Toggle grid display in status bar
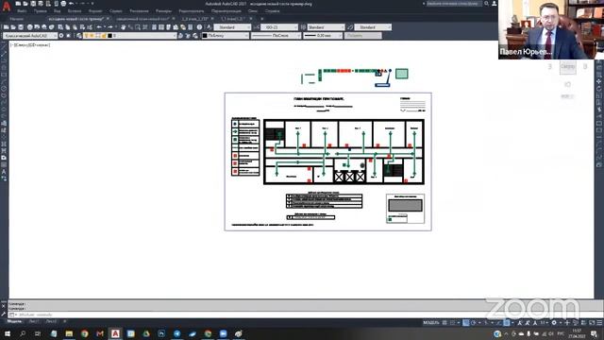Image resolution: width=604 pixels, height=340 pixels. click(445, 323)
